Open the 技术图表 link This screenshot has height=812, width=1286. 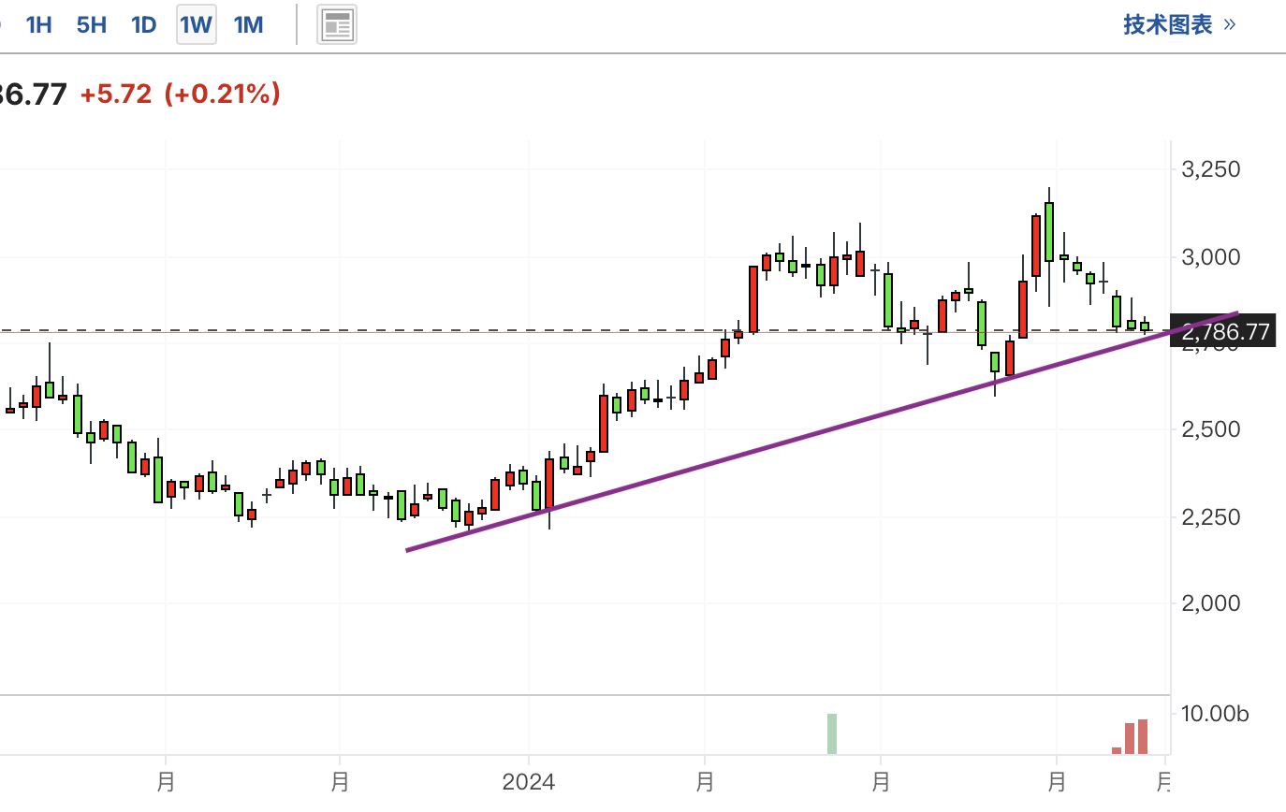(1179, 24)
